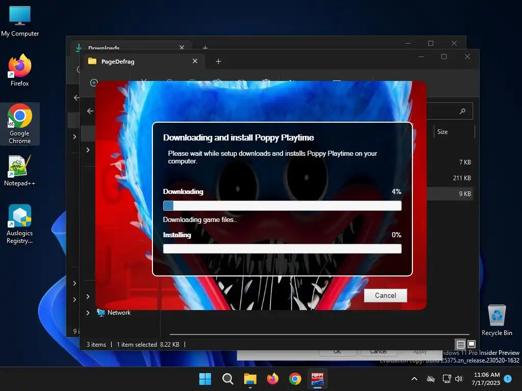Click the OneDrive cloud tray icon
Image resolution: width=522 pixels, height=391 pixels.
(x=431, y=379)
